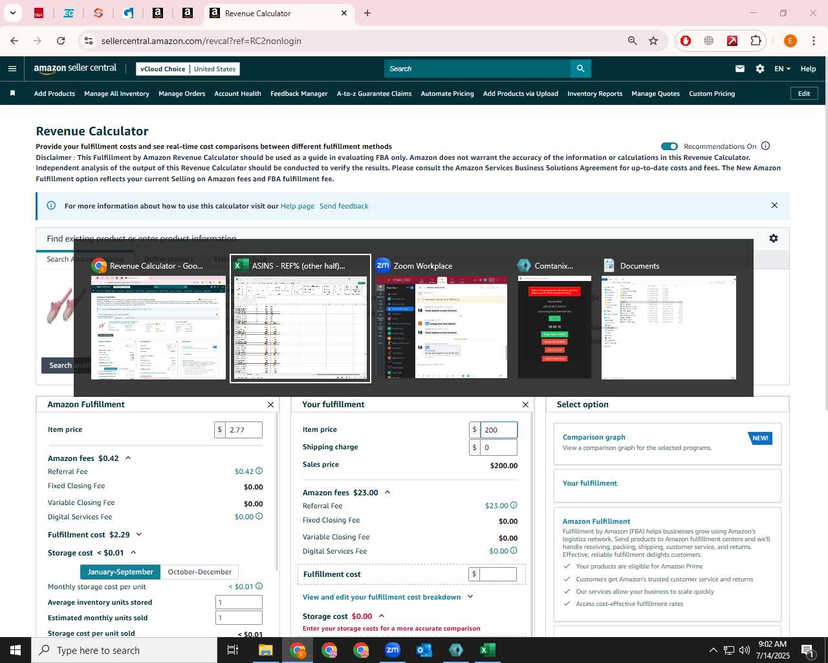This screenshot has height=663, width=828.
Task: Click the Chrome zoom magnifier icon in address bar
Action: pos(633,41)
